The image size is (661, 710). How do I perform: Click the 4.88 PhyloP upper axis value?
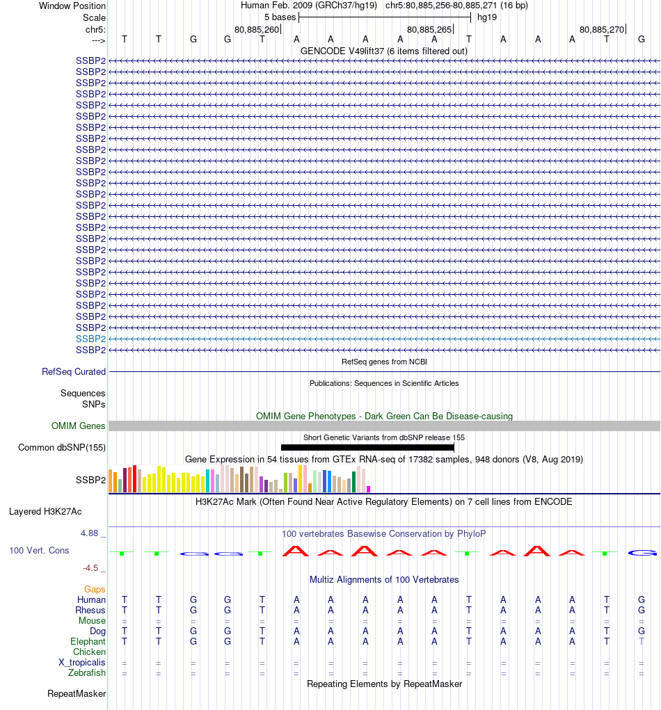click(x=89, y=533)
